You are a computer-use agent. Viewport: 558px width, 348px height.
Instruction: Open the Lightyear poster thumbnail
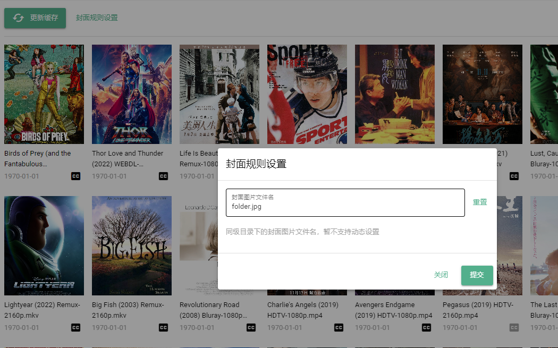[x=44, y=245]
